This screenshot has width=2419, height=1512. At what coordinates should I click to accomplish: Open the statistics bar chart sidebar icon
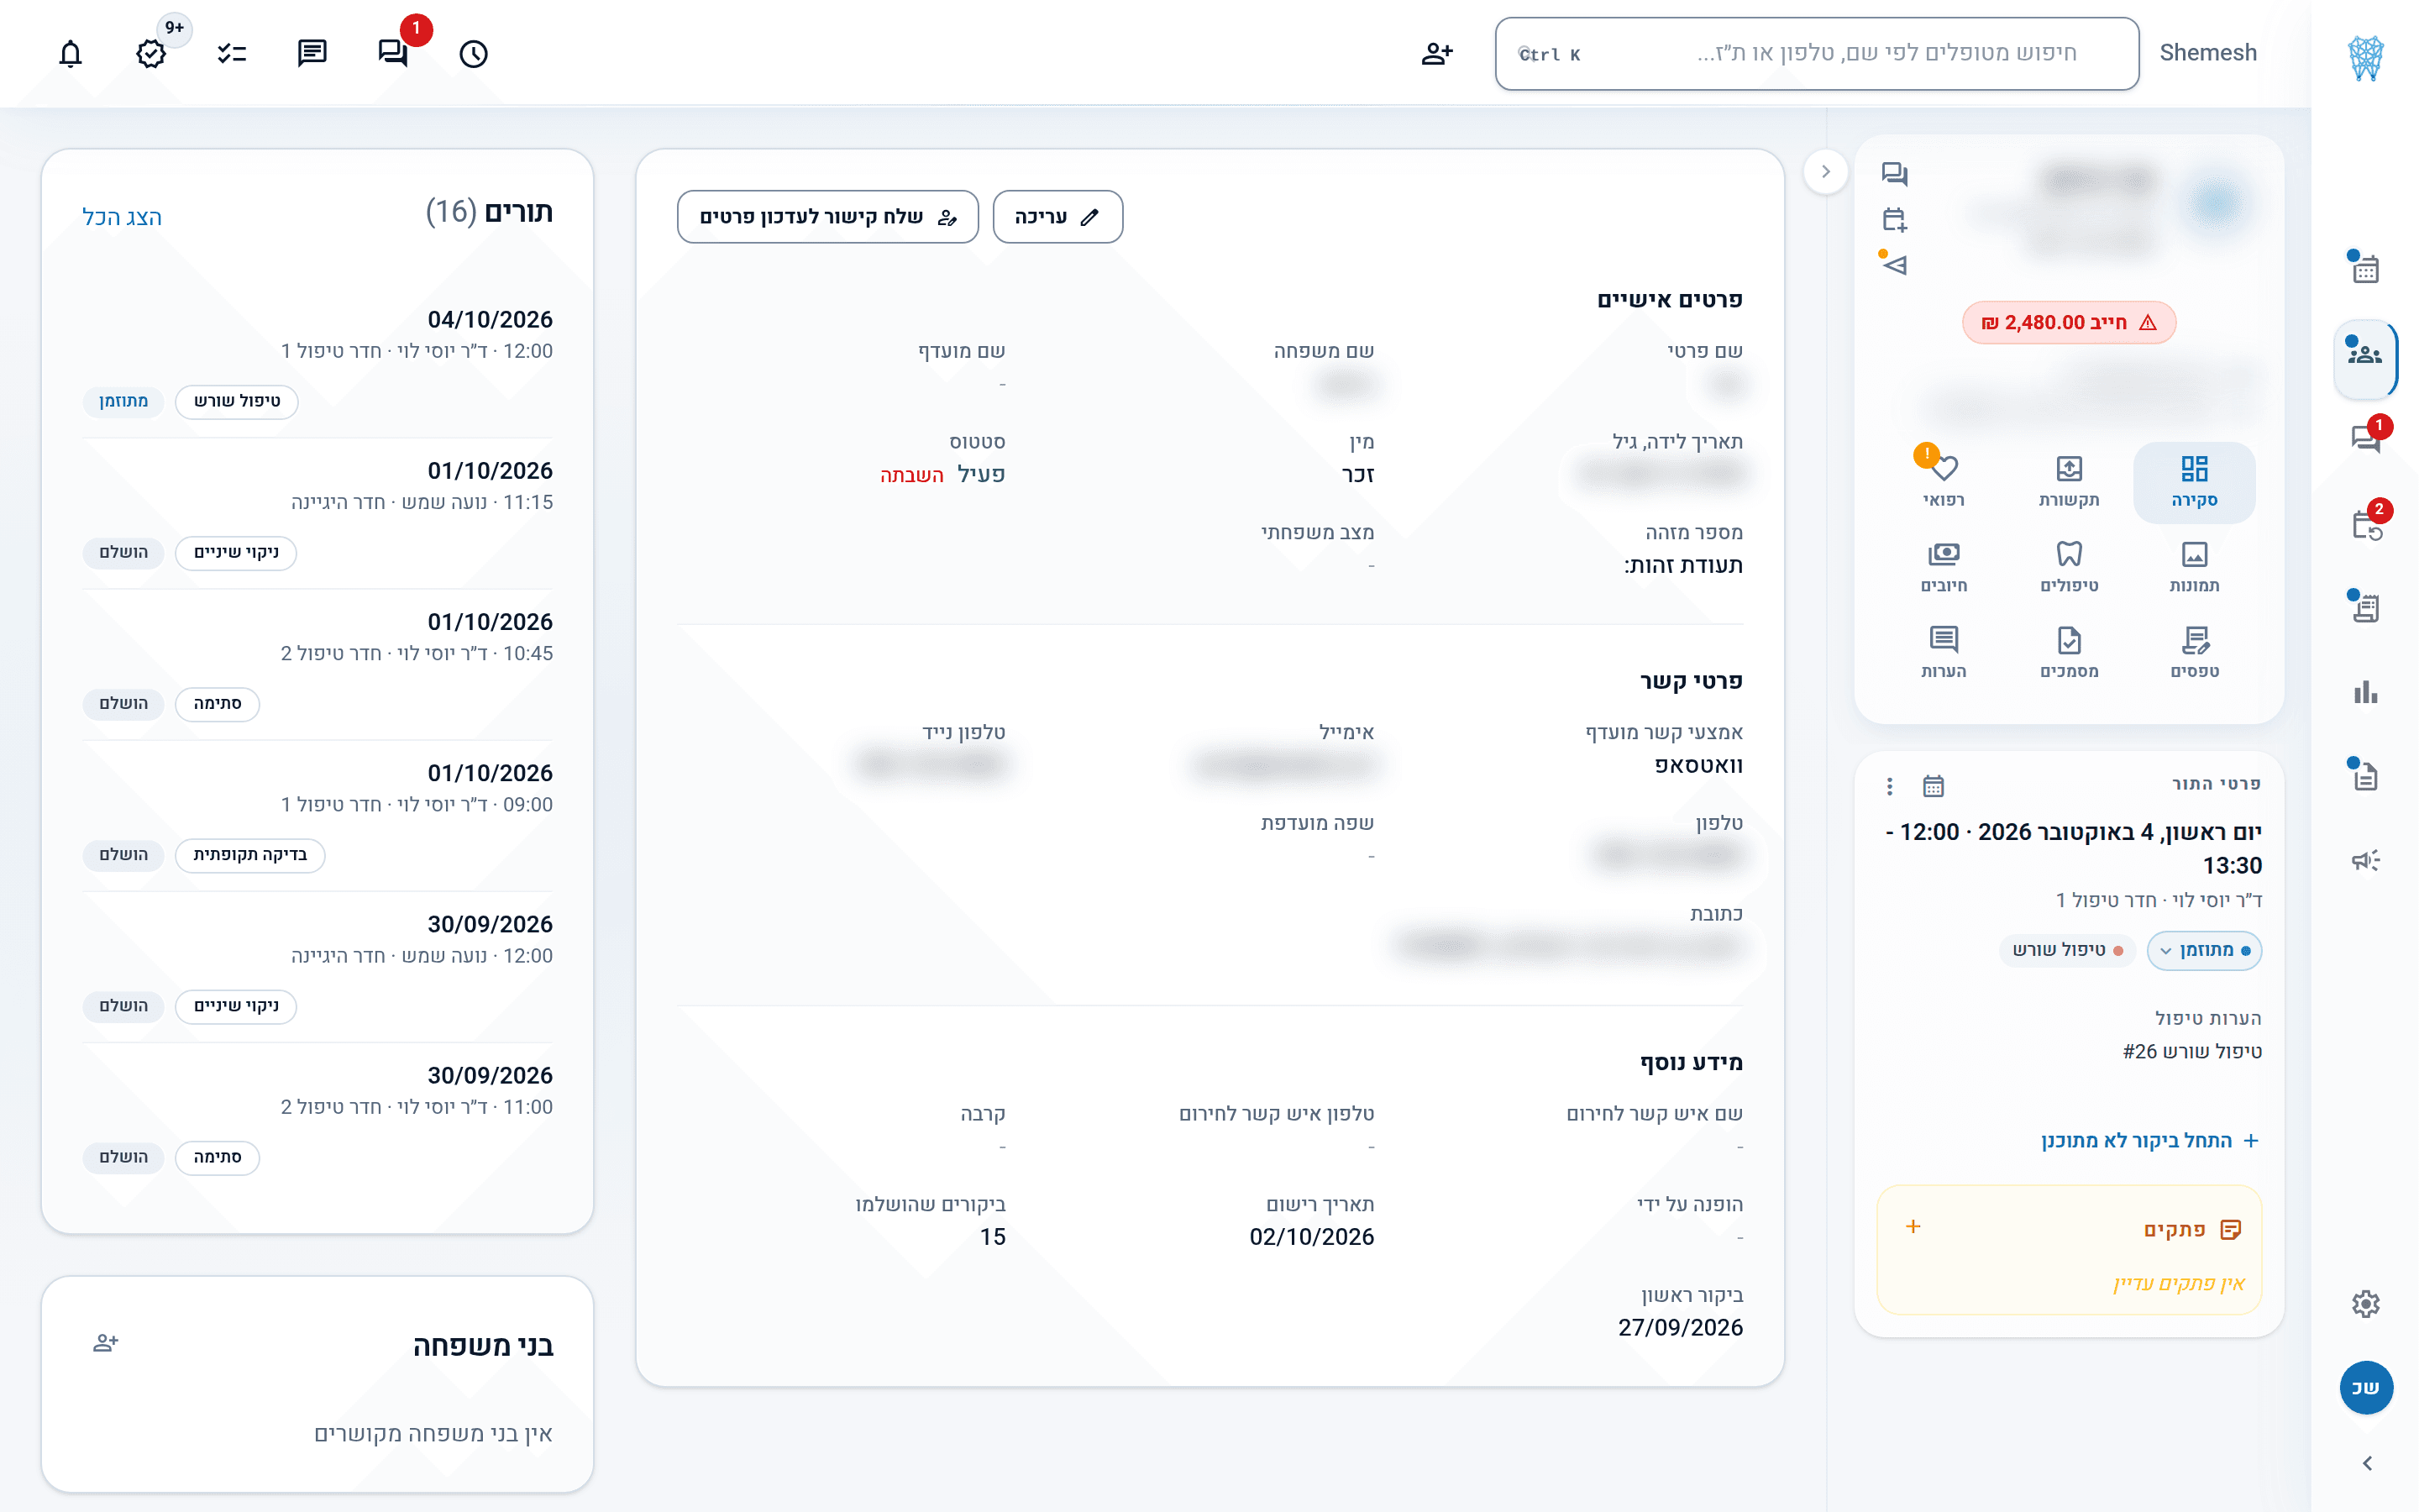pos(2365,691)
